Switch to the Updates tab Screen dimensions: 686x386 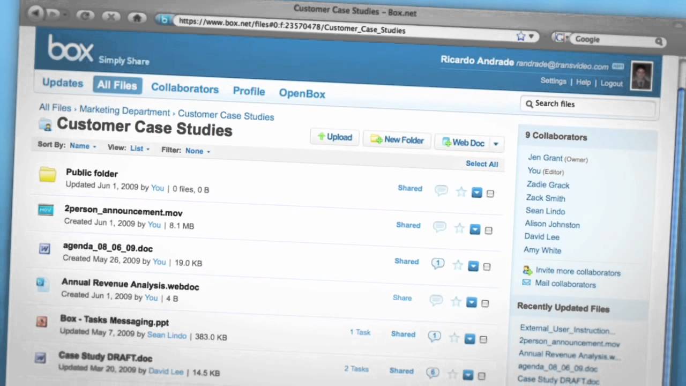[63, 83]
